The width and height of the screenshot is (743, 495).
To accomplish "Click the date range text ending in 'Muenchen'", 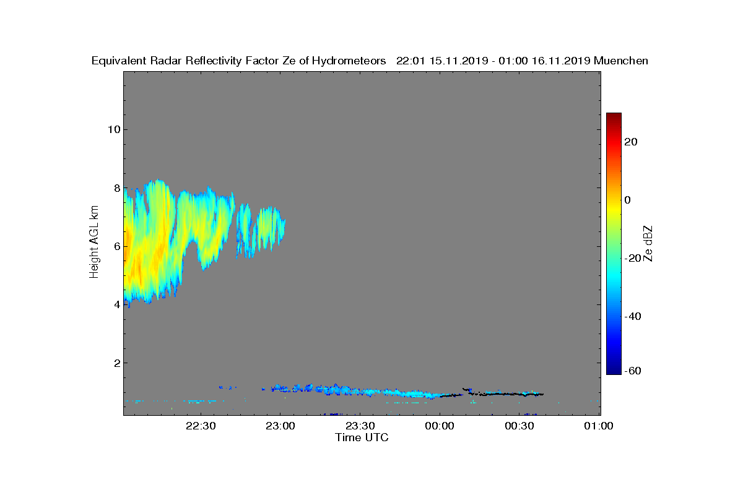I will 522,61.
